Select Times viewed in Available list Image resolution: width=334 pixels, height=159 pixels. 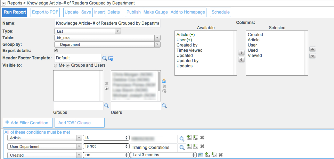(189, 50)
